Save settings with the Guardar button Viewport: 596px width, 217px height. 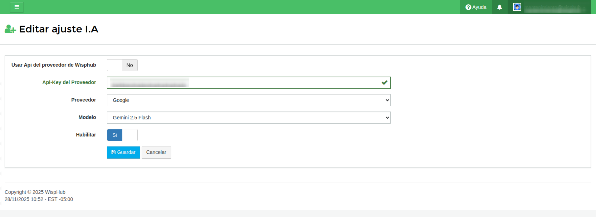point(123,153)
